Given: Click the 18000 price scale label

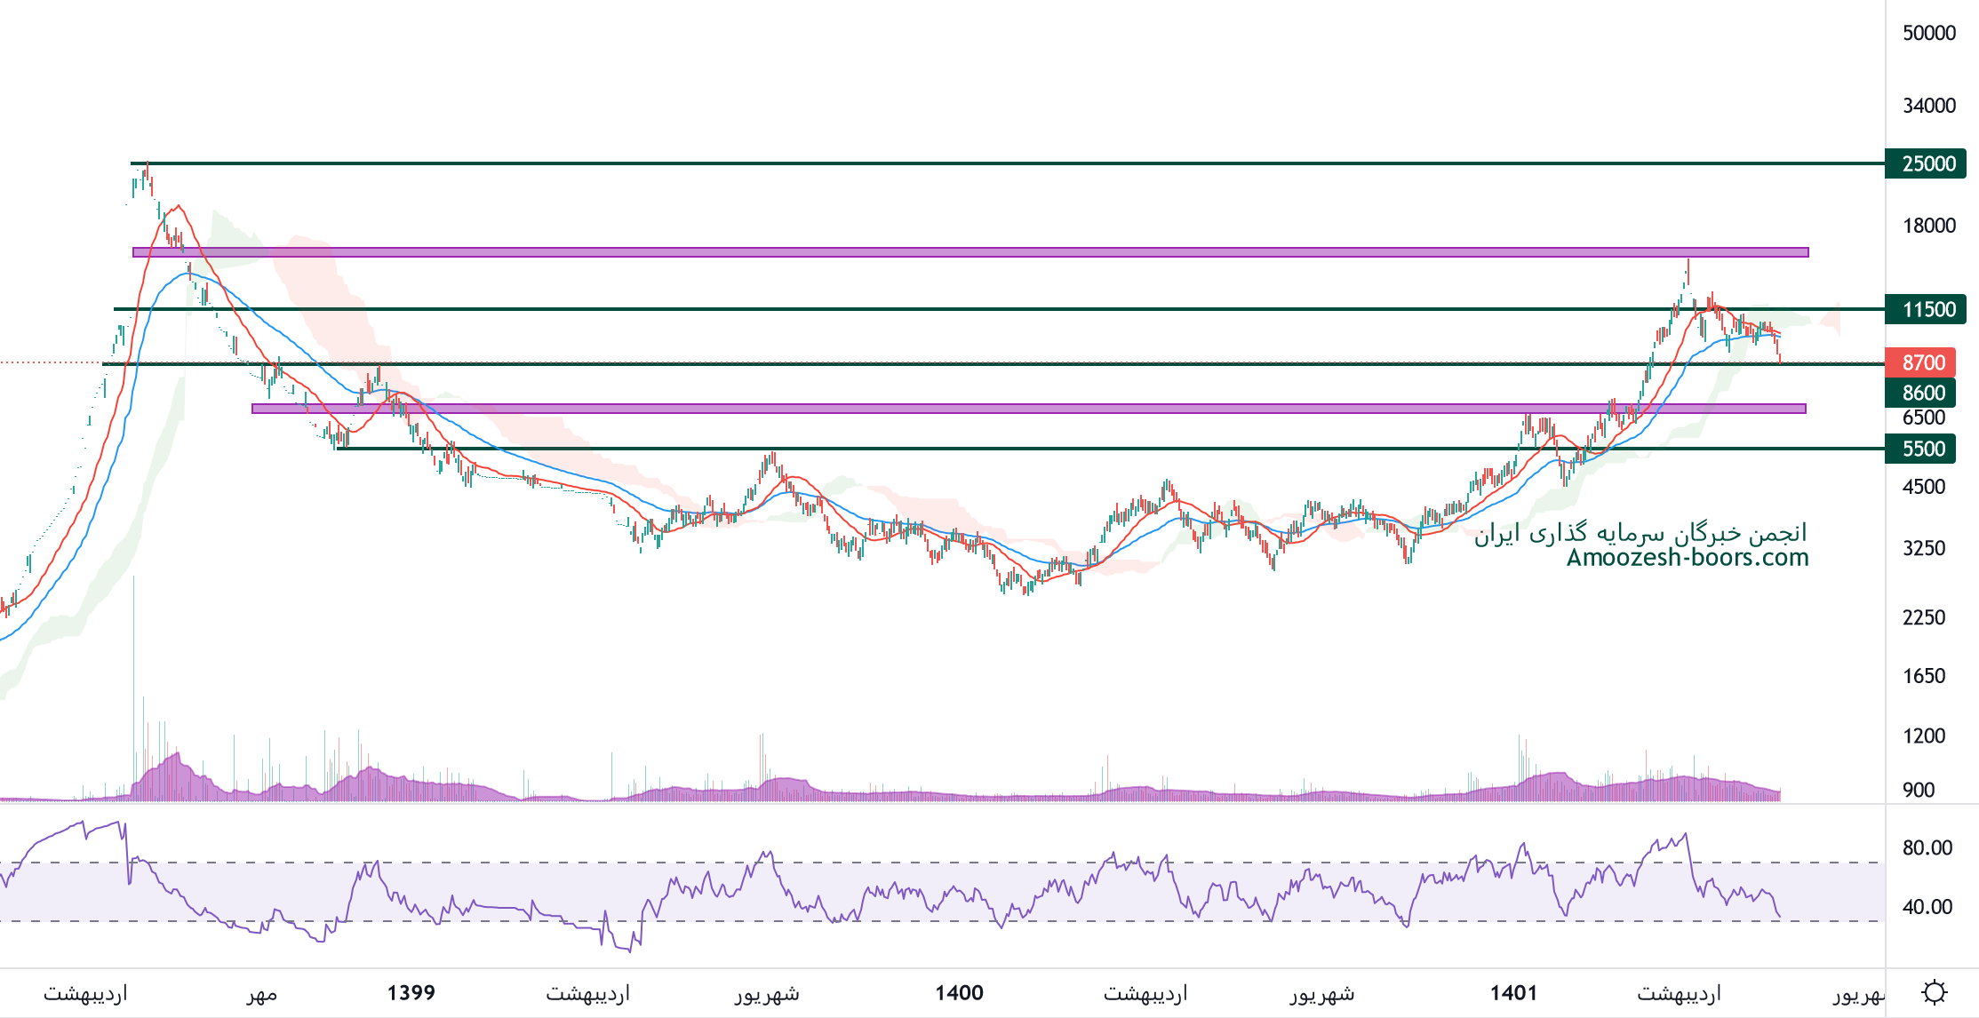Looking at the screenshot, I should coord(1929,226).
